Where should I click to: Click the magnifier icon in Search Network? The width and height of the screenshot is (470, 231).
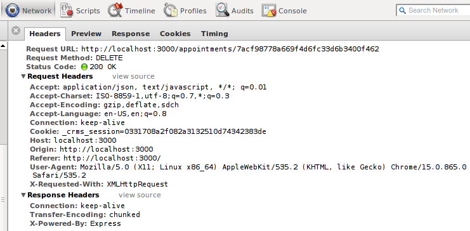402,11
